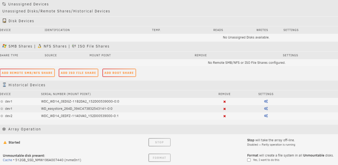Image resolution: width=338 pixels, height=165 pixels.
Task: Click the SMB Shares Windows icon
Action: coord(4,46)
